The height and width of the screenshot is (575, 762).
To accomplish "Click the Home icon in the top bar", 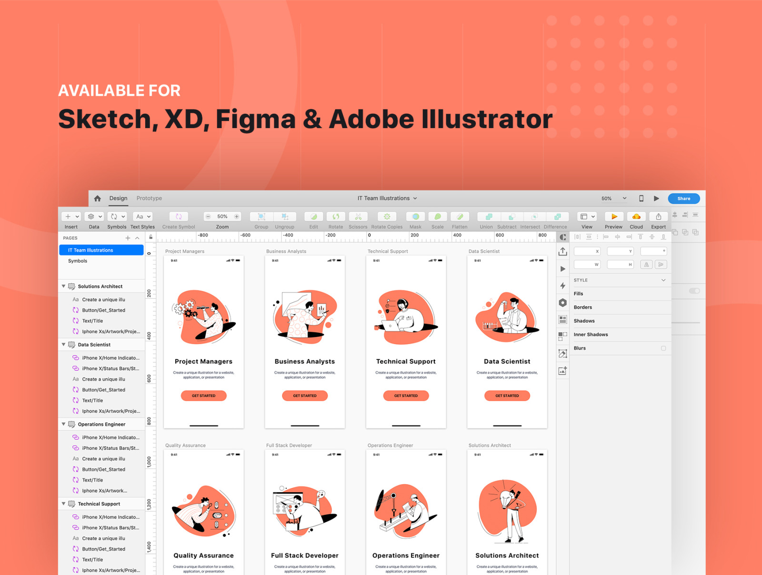I will point(97,198).
